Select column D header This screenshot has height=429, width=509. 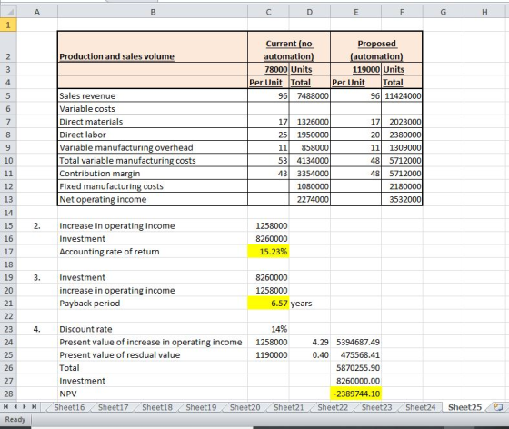(309, 13)
